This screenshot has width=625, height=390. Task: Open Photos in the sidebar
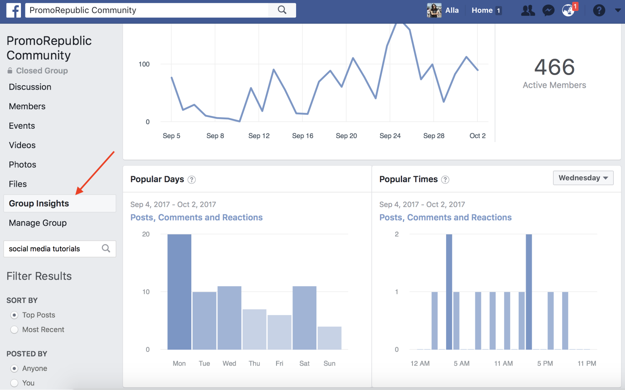tap(23, 164)
